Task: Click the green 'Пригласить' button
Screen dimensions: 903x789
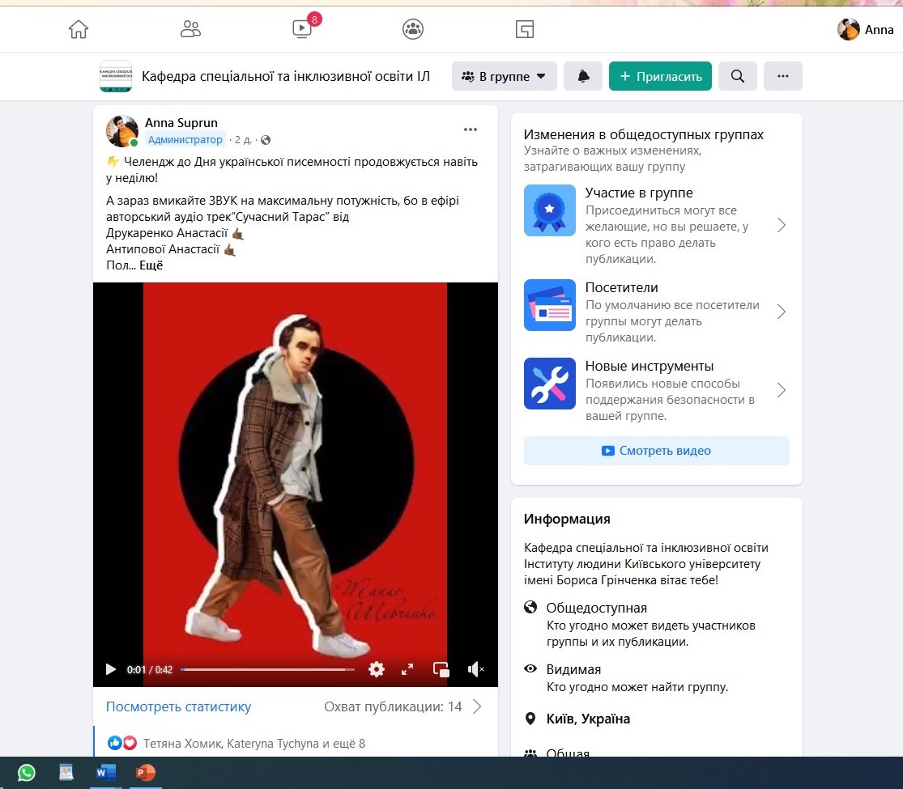Action: pyautogui.click(x=660, y=76)
